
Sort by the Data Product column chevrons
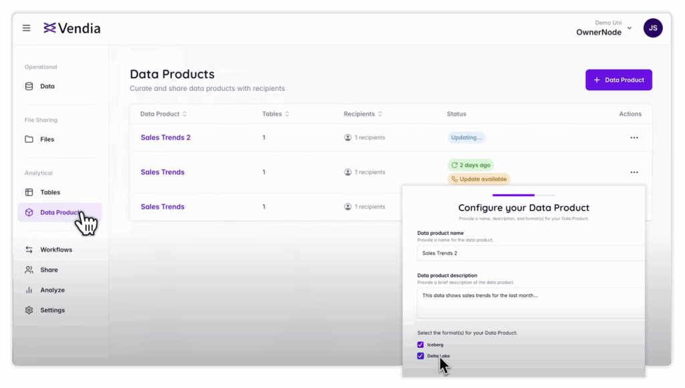coord(185,114)
